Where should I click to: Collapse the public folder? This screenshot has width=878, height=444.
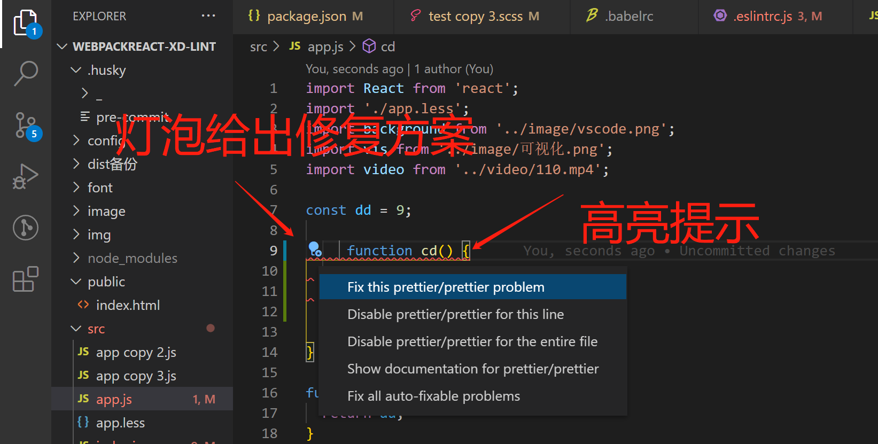click(x=76, y=282)
